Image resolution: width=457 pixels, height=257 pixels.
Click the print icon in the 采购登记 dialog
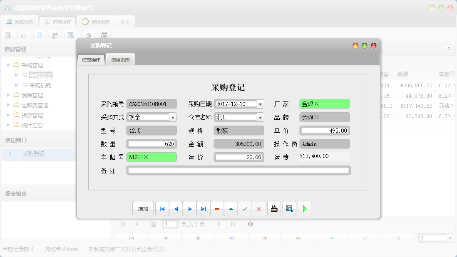click(274, 208)
